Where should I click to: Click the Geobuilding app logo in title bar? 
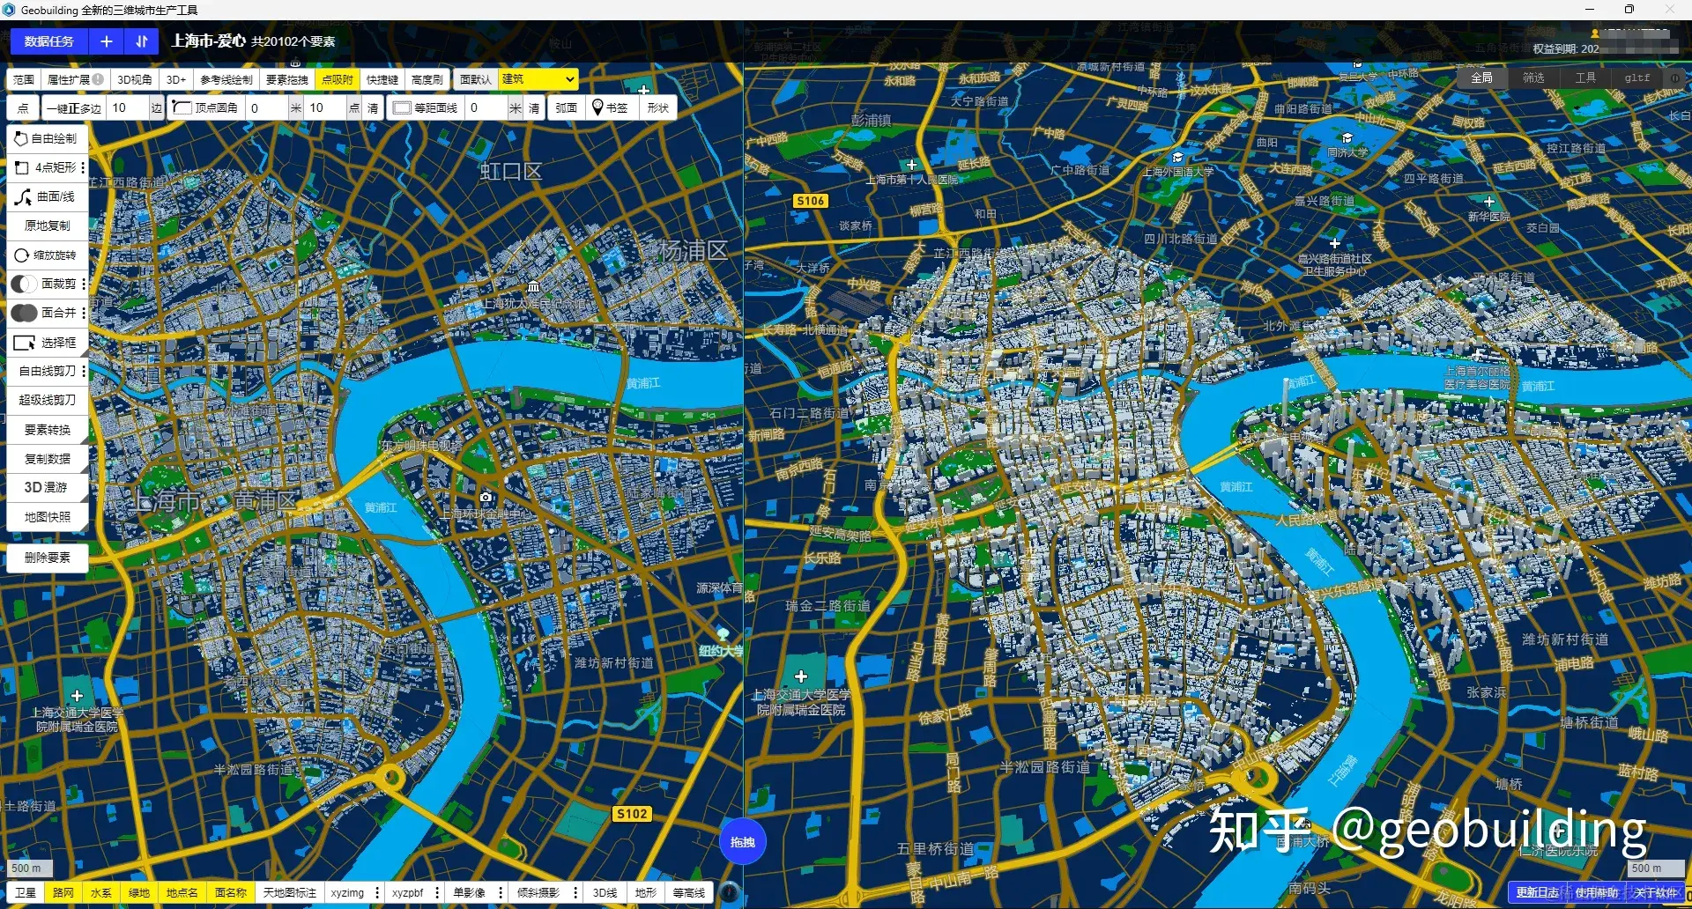pyautogui.click(x=9, y=10)
